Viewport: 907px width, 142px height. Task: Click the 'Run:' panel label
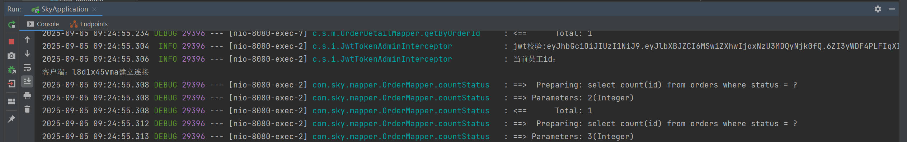pyautogui.click(x=14, y=9)
